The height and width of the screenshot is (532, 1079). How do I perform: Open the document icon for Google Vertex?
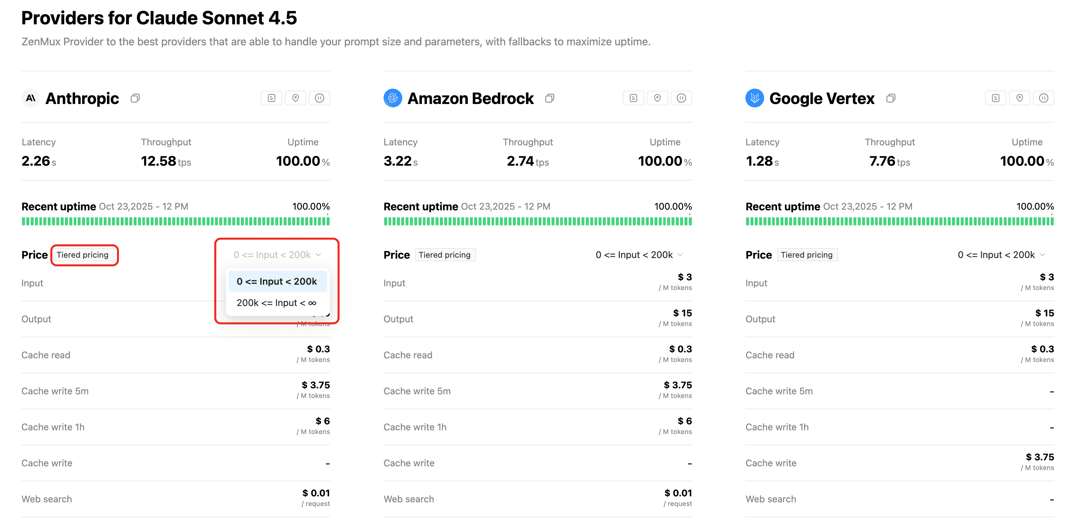coord(996,98)
